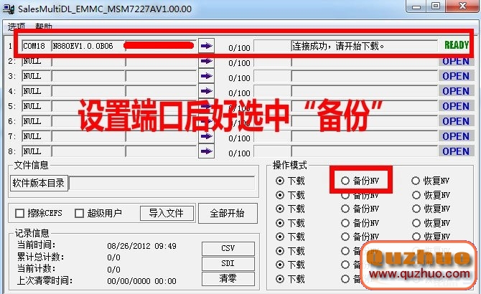
Task: Click the CSV button
Action: pos(228,248)
